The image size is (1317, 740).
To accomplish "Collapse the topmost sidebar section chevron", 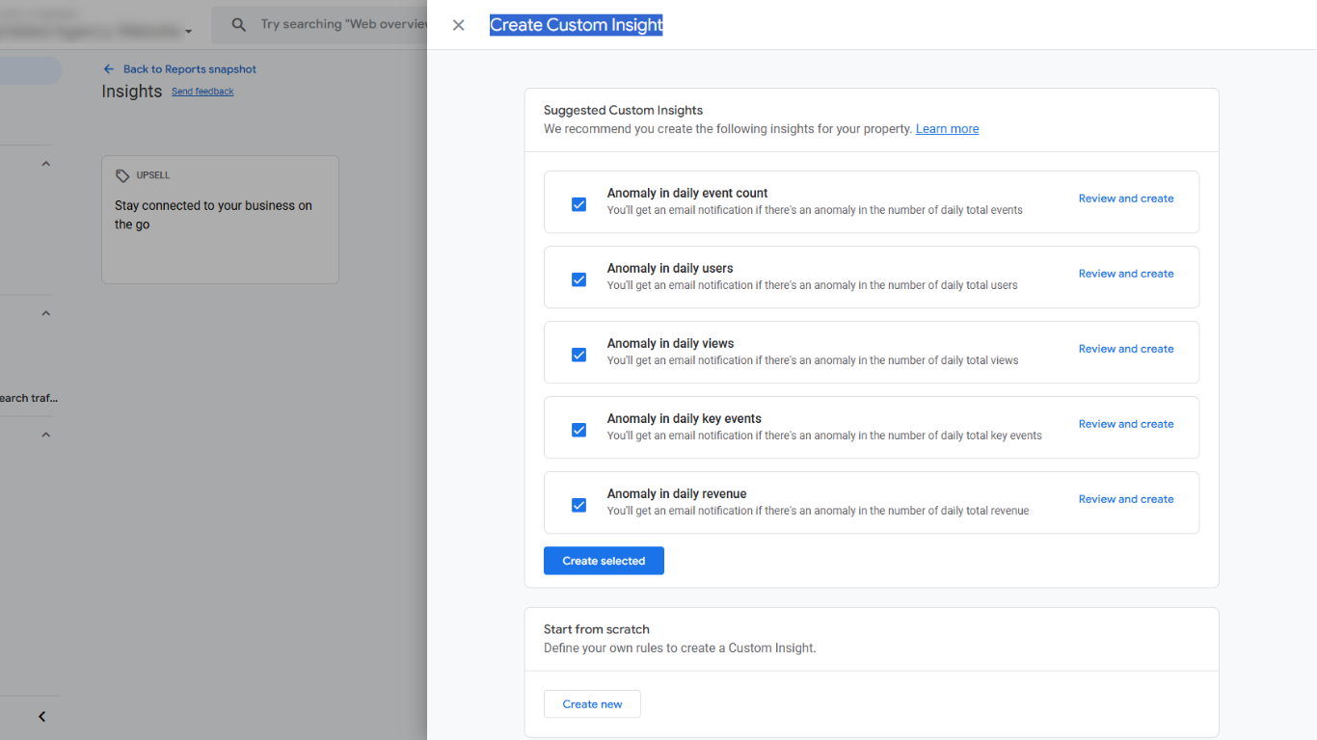I will pyautogui.click(x=45, y=163).
